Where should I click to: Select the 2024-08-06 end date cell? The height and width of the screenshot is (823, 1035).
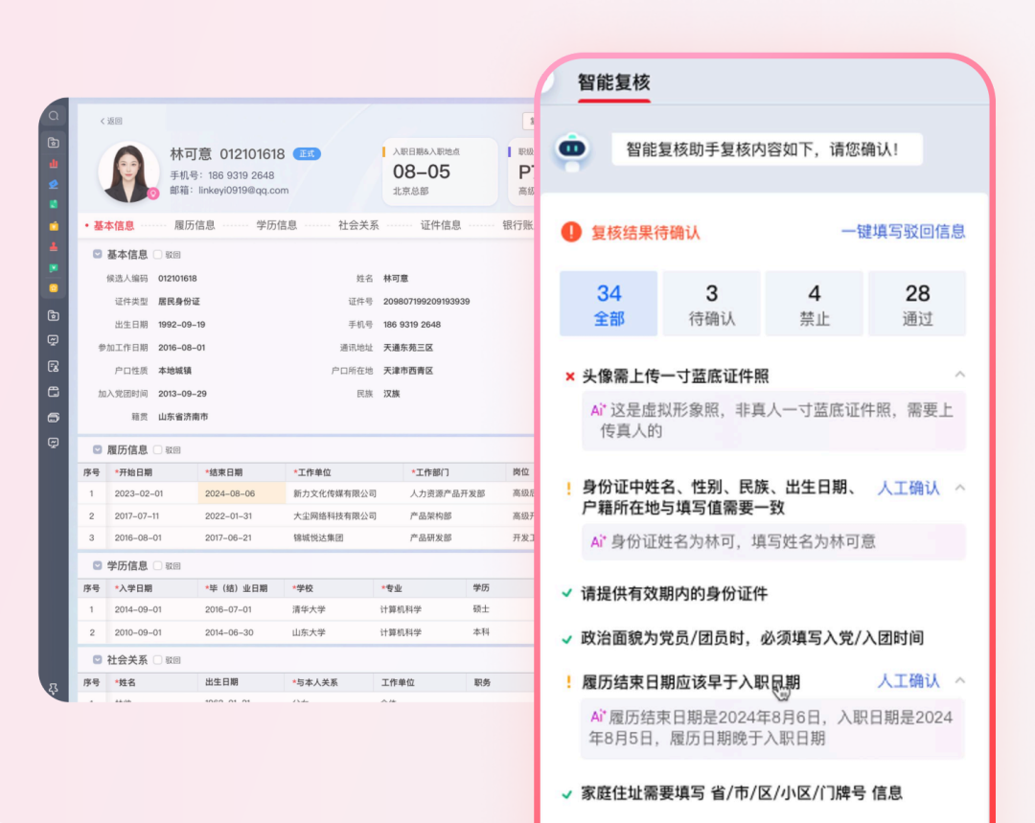pos(230,493)
